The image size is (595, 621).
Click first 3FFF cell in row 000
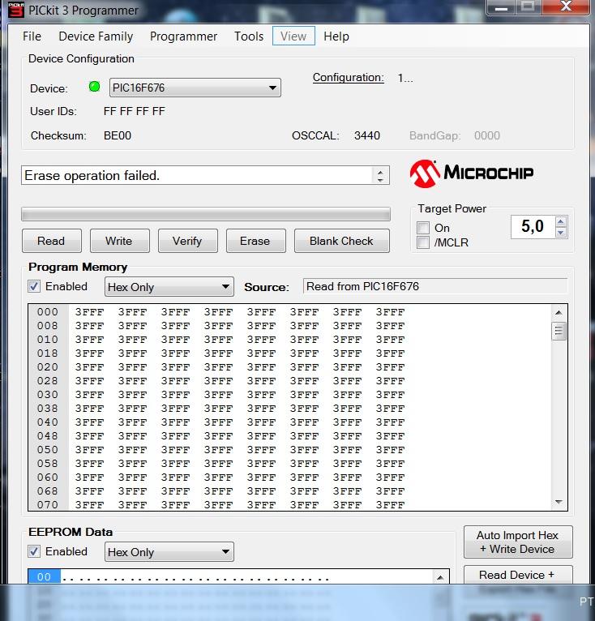point(89,312)
